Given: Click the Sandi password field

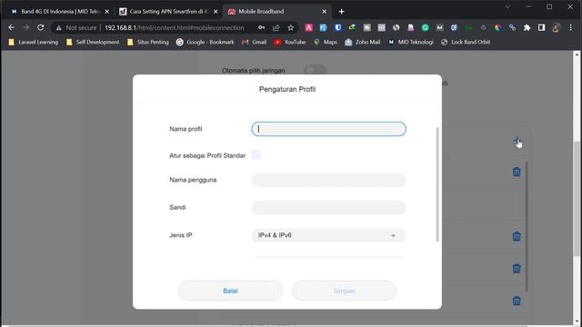Looking at the screenshot, I should click(x=328, y=208).
